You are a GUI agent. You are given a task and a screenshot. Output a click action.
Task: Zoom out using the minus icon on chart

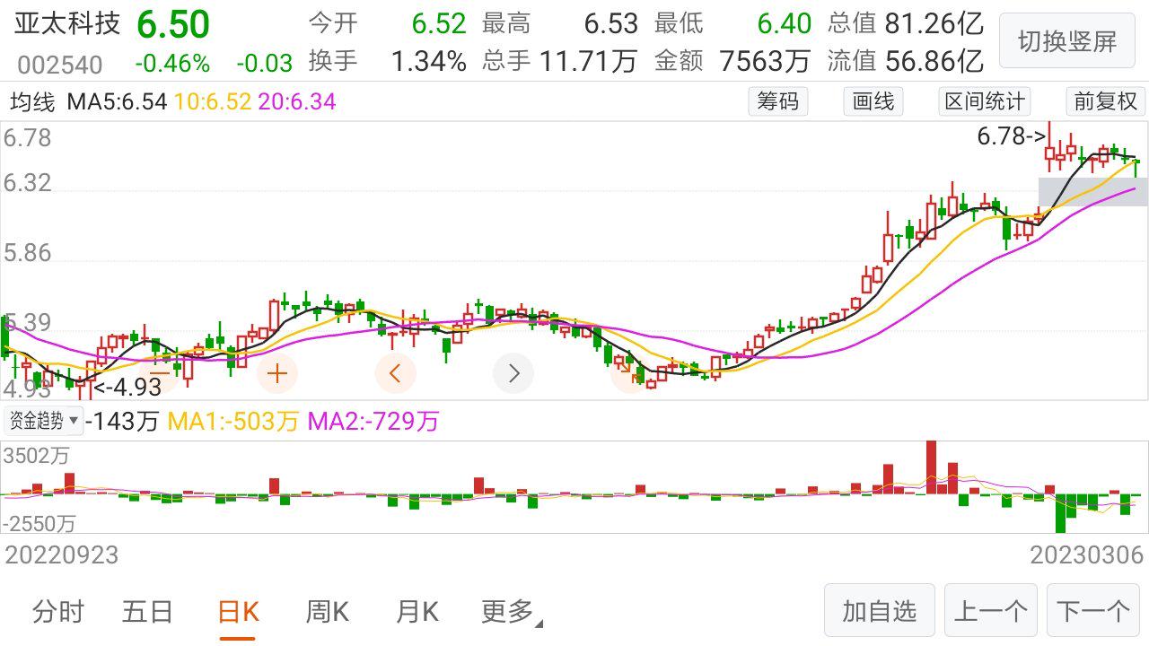160,373
